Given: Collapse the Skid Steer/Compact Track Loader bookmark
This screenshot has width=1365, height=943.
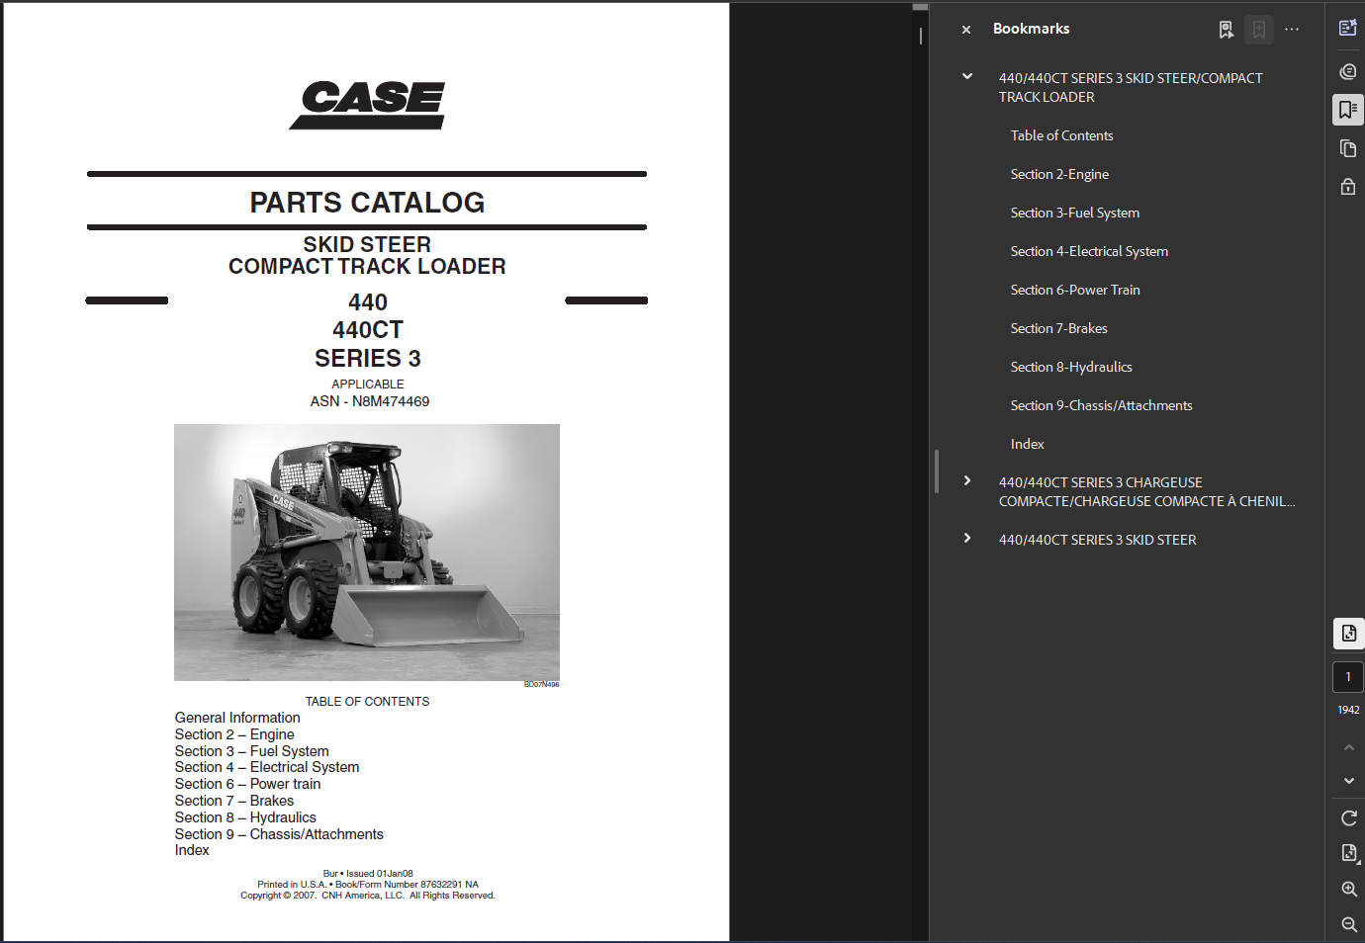Looking at the screenshot, I should (967, 76).
